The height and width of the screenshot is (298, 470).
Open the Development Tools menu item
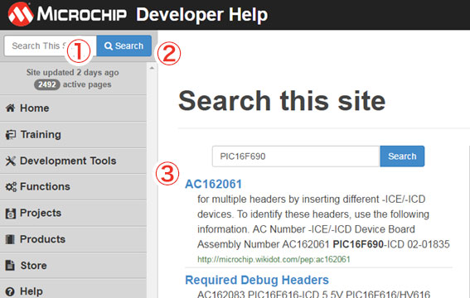73,161
